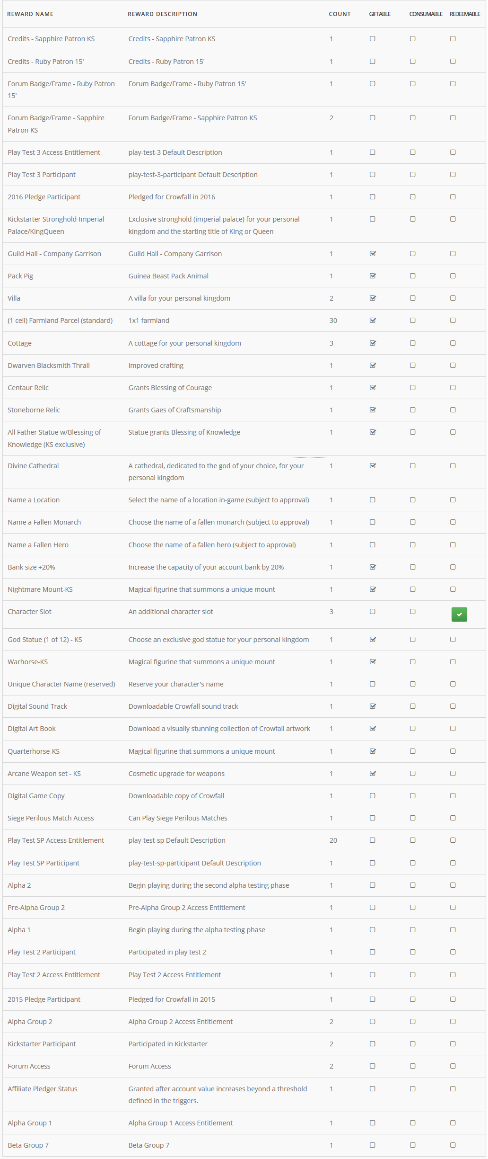The height and width of the screenshot is (1159, 488).
Task: Toggle Giftable checkbox for Divine Cathedral
Action: 373,465
